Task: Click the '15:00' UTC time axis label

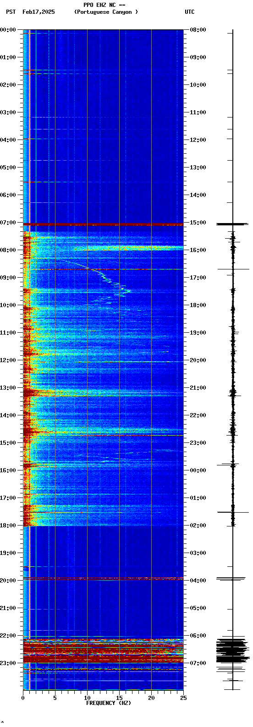Action: 198,223
